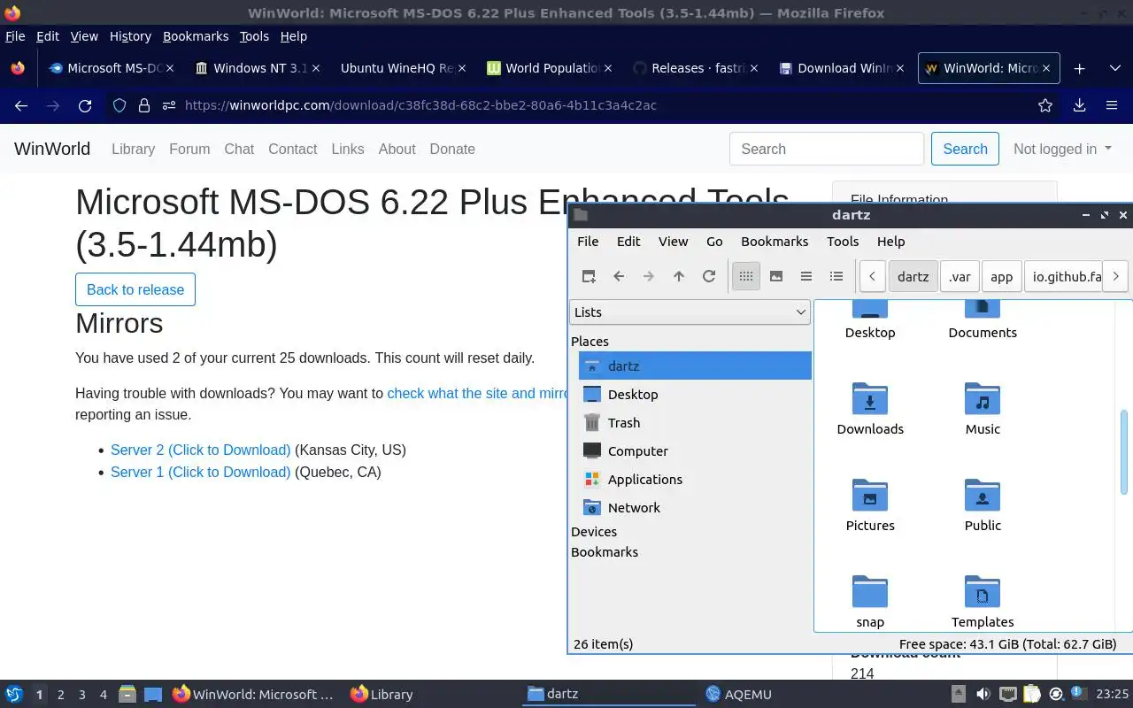Select the snap folder icon
Viewport: 1133px width, 708px height.
coord(870,592)
